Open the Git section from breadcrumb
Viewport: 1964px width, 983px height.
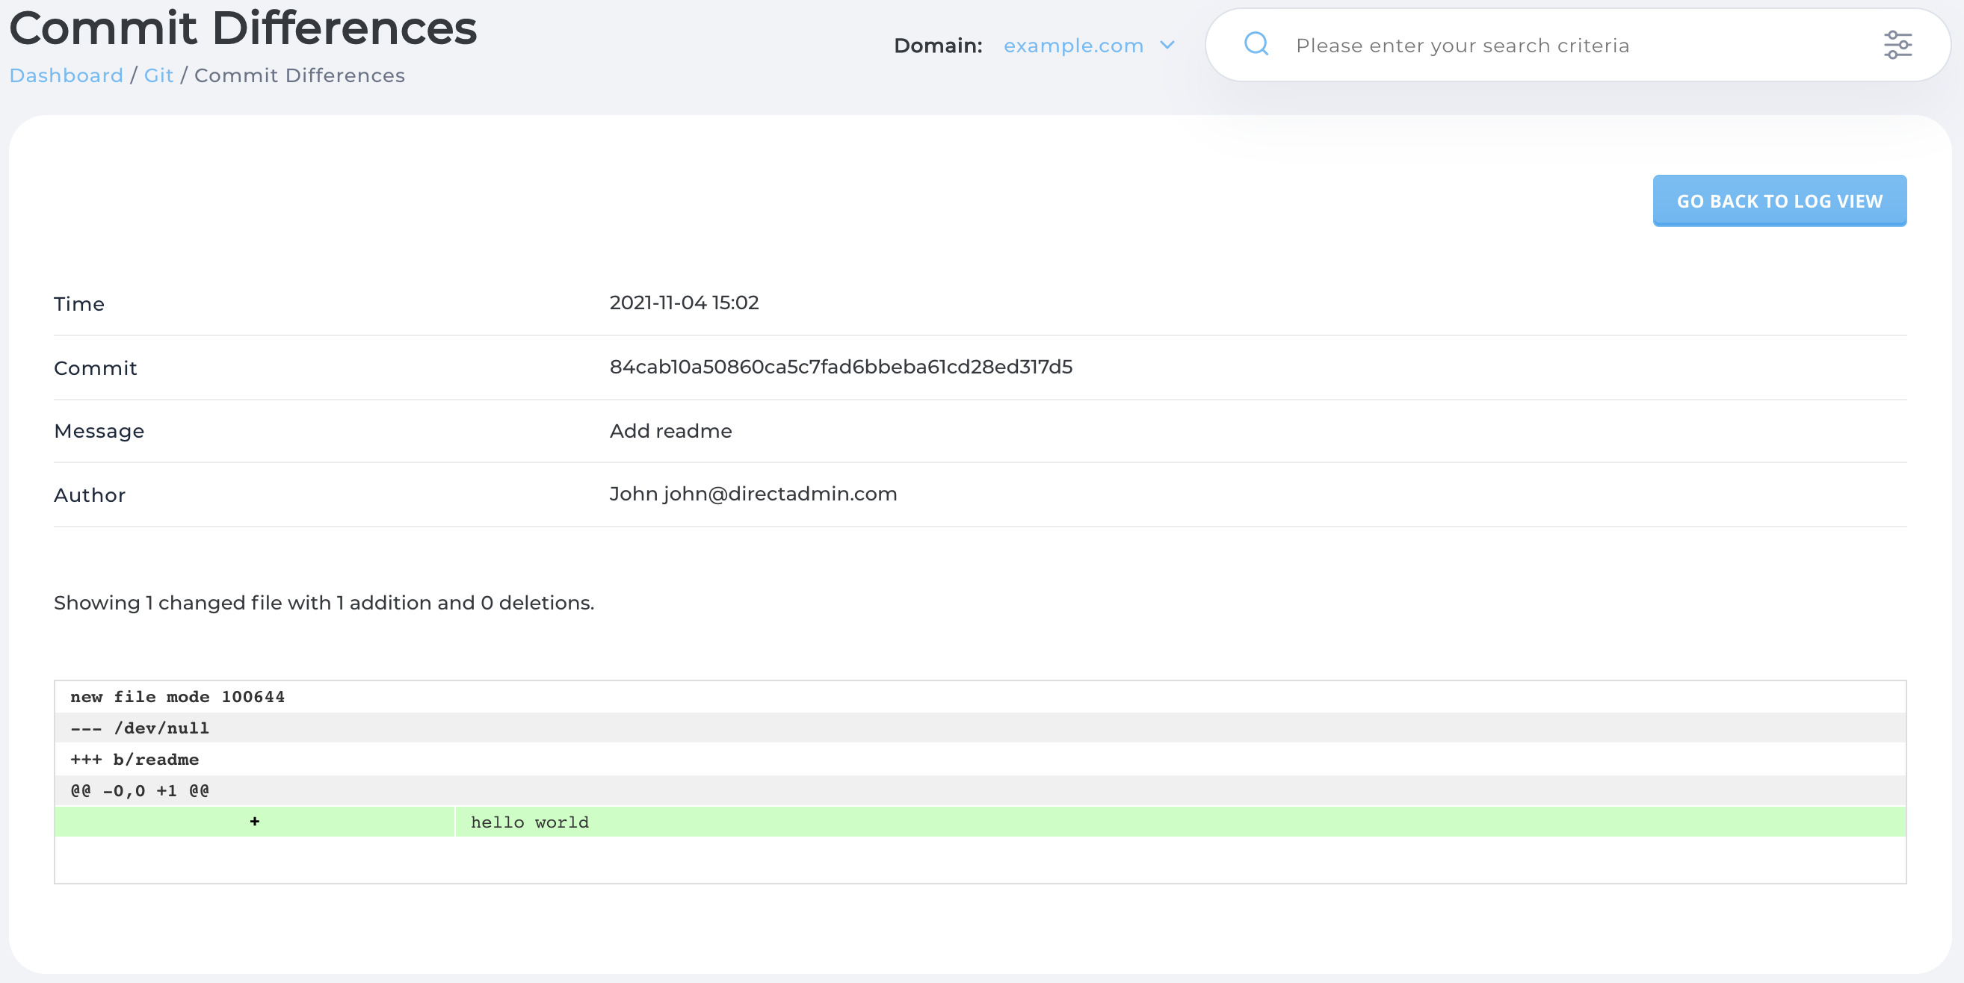point(158,75)
